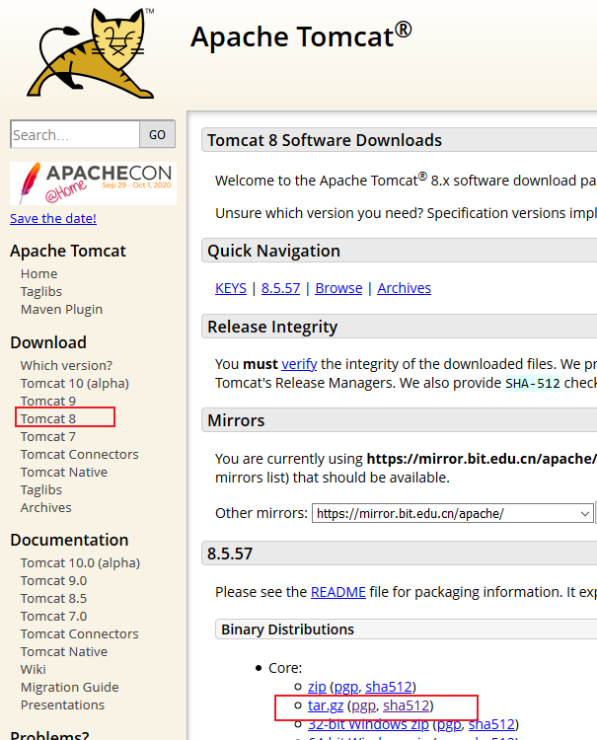This screenshot has height=740, width=597.
Task: Click the Binary Distributions heading
Action: [x=287, y=629]
